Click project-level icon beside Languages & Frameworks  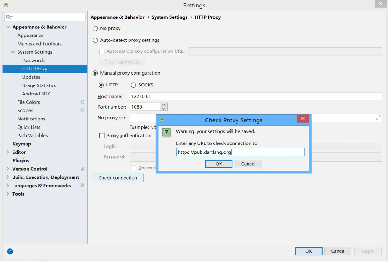[x=82, y=185]
